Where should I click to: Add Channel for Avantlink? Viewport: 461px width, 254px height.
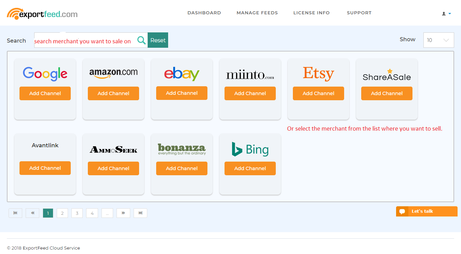pyautogui.click(x=45, y=168)
